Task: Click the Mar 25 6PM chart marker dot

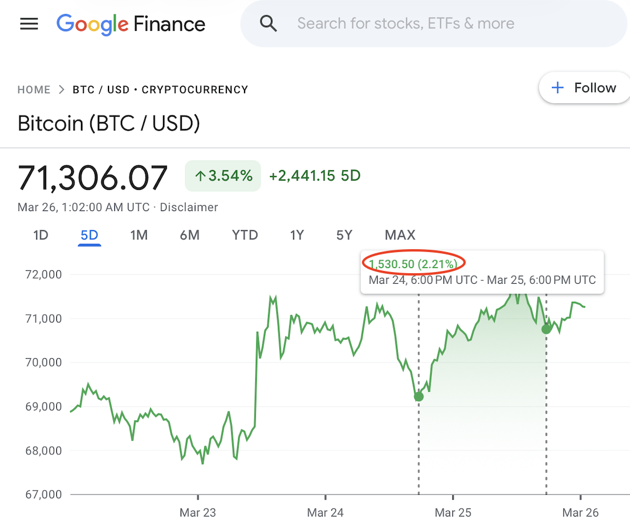Action: coord(546,329)
